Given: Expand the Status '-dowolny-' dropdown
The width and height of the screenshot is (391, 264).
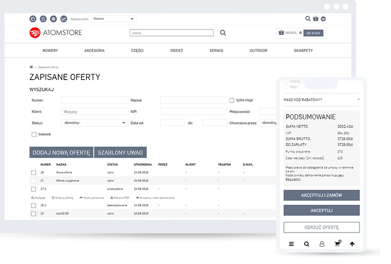Looking at the screenshot, I should point(94,123).
